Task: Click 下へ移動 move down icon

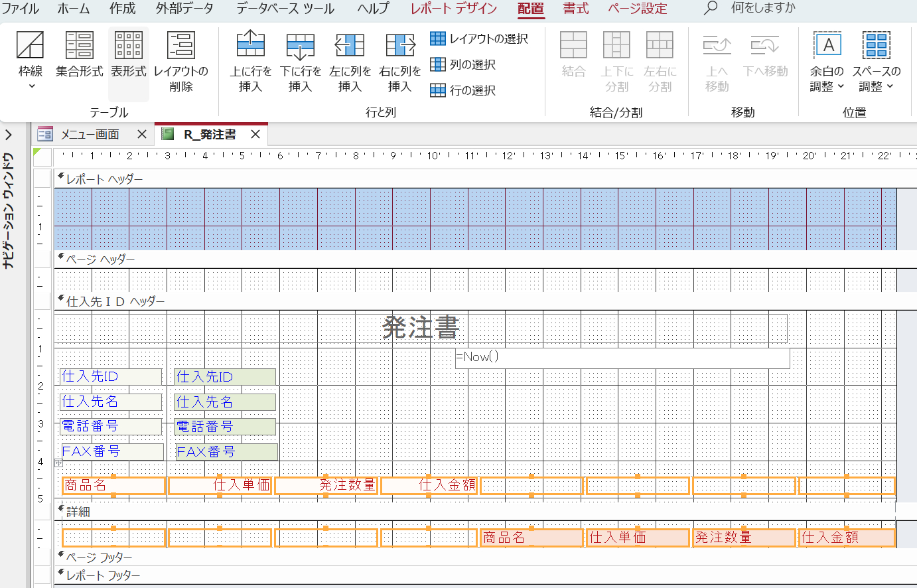Action: [765, 55]
